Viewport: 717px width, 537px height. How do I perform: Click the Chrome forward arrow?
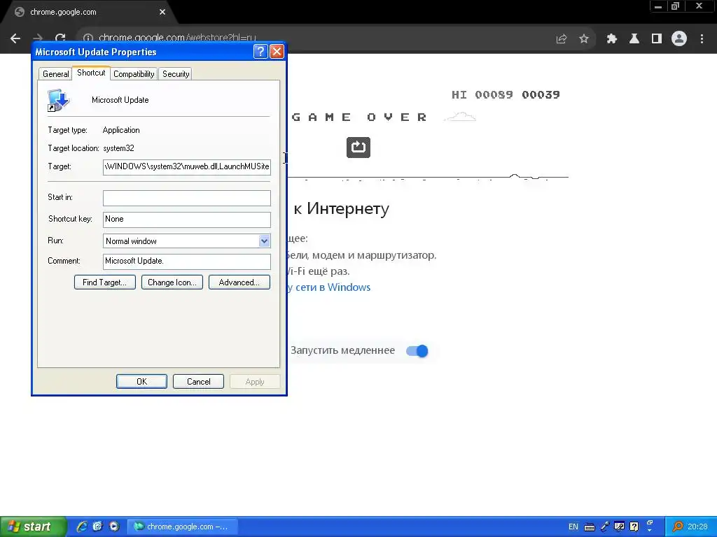[x=38, y=38]
